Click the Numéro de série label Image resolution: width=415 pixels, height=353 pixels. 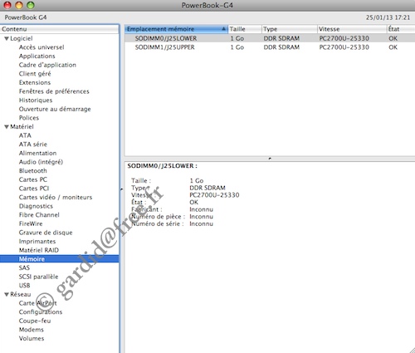157,224
